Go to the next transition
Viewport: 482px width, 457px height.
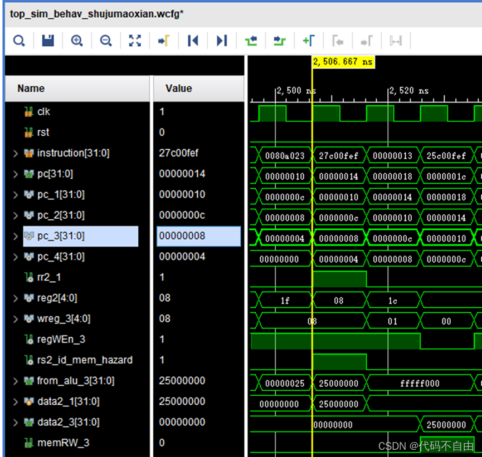(280, 41)
